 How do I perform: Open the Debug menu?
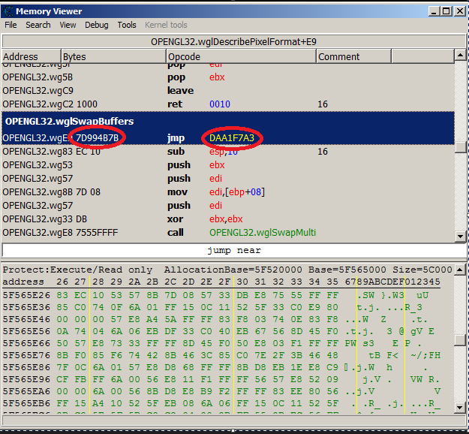point(96,25)
